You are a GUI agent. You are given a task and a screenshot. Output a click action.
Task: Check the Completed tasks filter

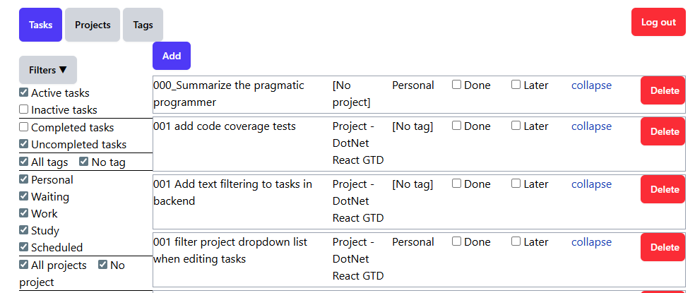24,127
